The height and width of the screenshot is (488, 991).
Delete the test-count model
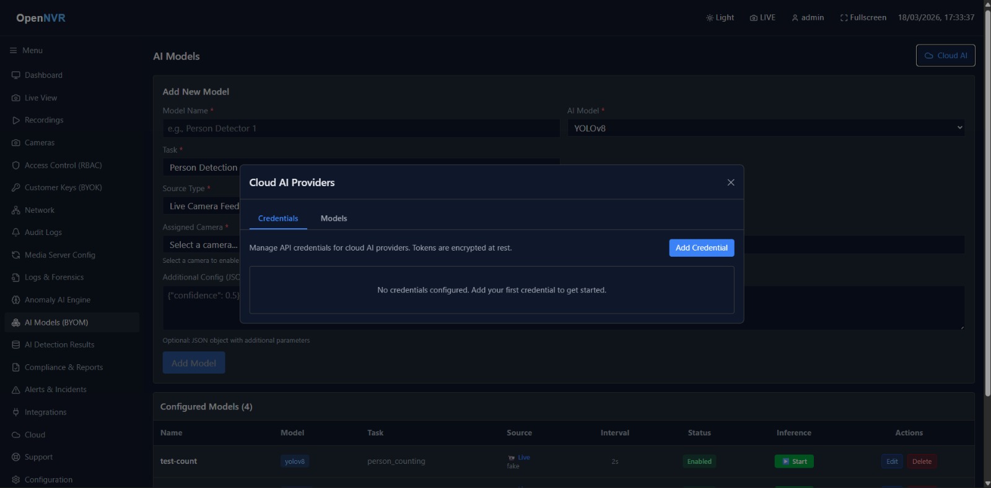(x=922, y=461)
